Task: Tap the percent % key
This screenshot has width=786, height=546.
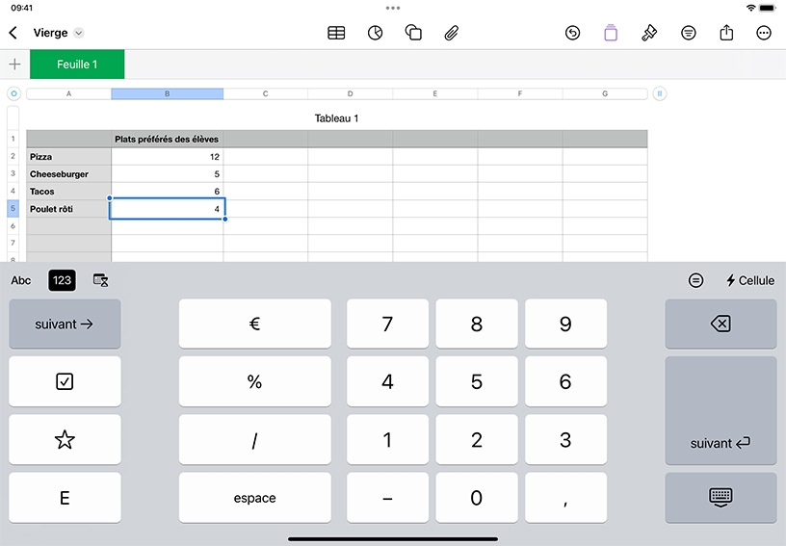Action: click(254, 381)
